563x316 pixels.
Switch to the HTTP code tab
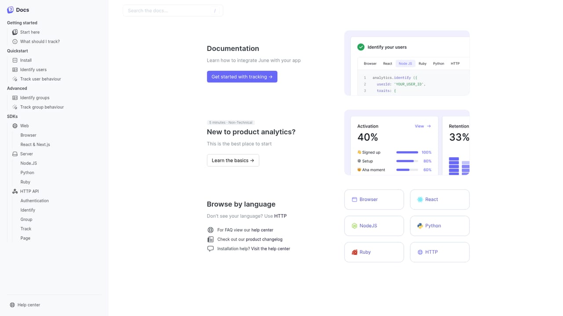point(455,64)
